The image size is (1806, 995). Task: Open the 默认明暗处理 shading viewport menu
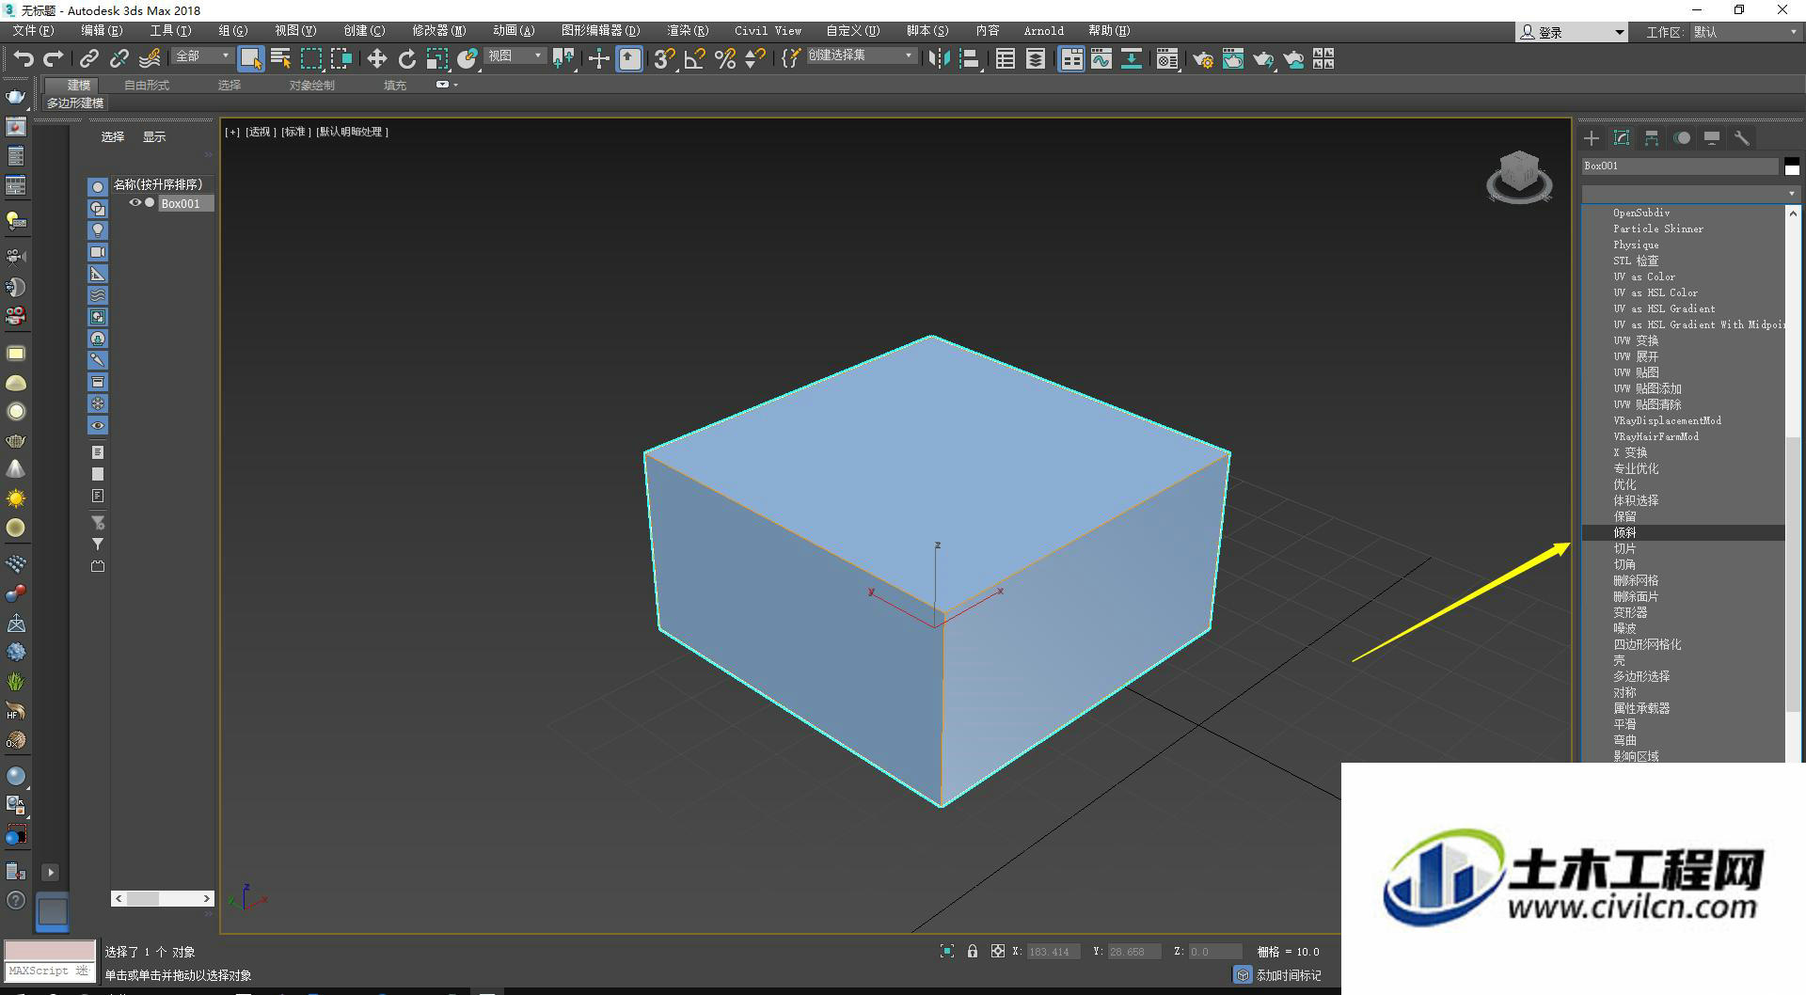pyautogui.click(x=353, y=132)
